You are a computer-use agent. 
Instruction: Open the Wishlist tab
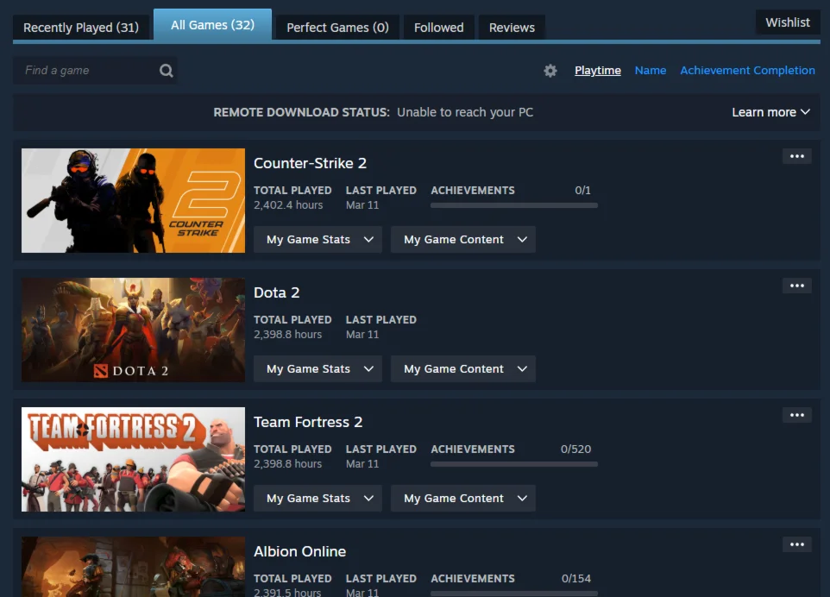pyautogui.click(x=788, y=22)
